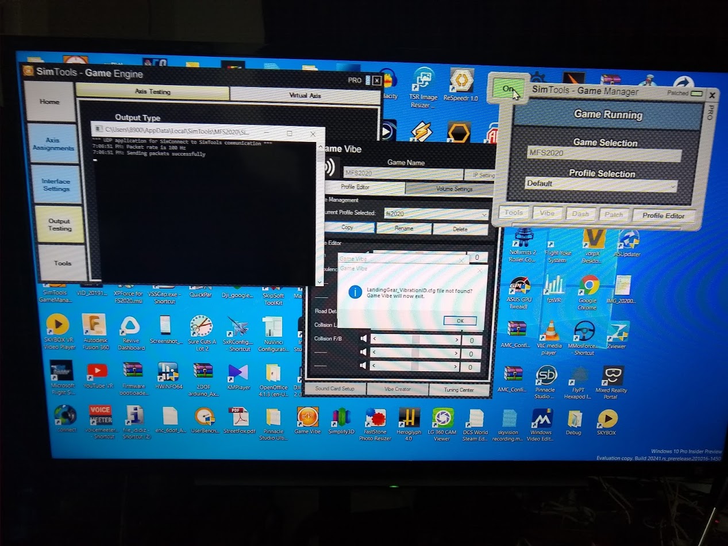Turn off Game Manager with On button
Image resolution: width=728 pixels, height=546 pixels.
[507, 89]
